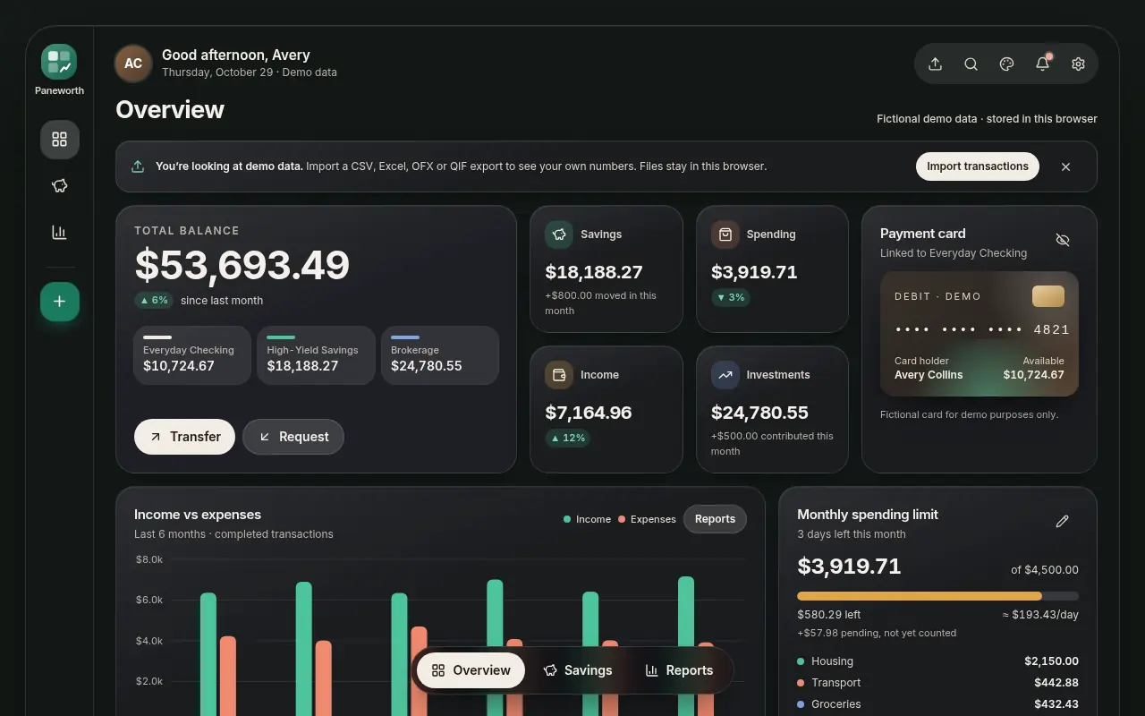
Task: Click the Housing category row
Action: point(937,661)
